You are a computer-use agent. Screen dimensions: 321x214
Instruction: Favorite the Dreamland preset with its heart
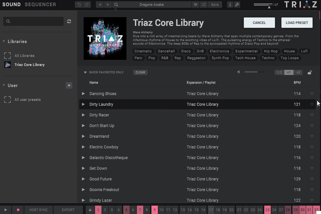312,136
